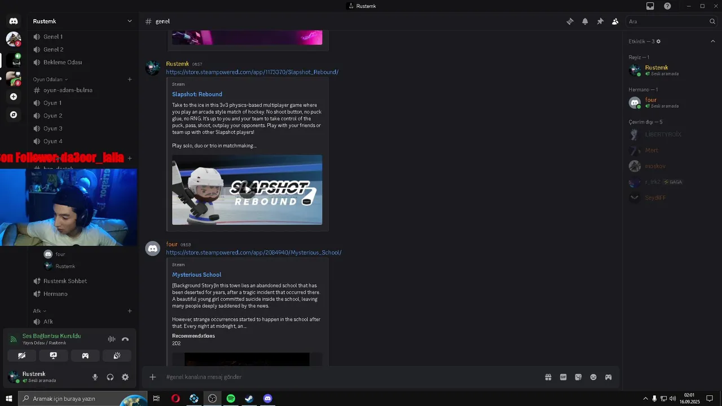Open Mysterious School Steam store URL
This screenshot has height=406, width=722.
pos(254,253)
